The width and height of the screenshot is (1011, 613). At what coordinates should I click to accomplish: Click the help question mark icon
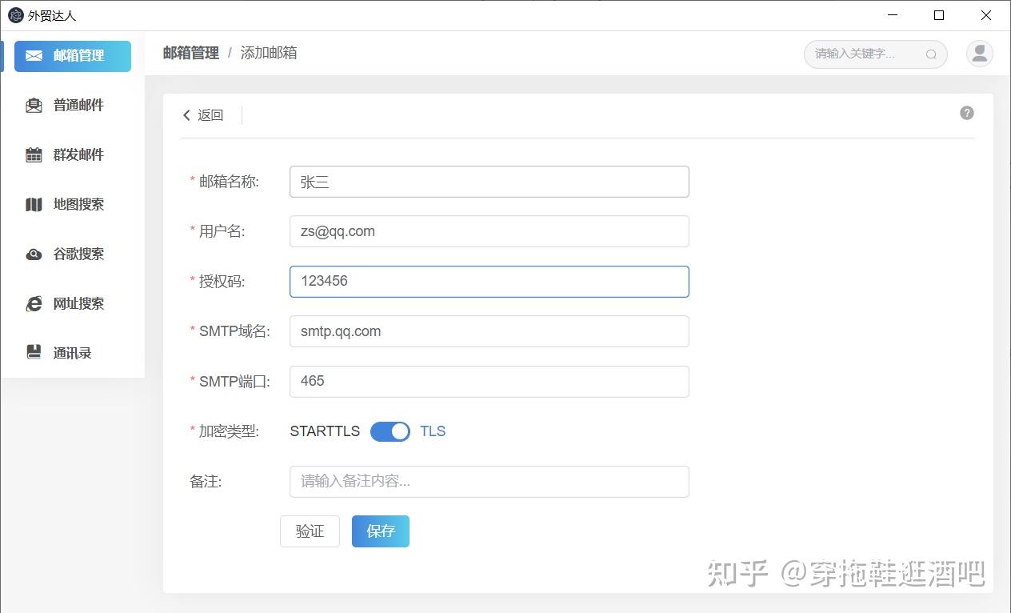[966, 113]
